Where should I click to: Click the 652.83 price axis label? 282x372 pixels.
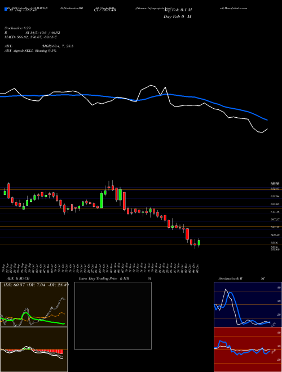[x=276, y=189]
